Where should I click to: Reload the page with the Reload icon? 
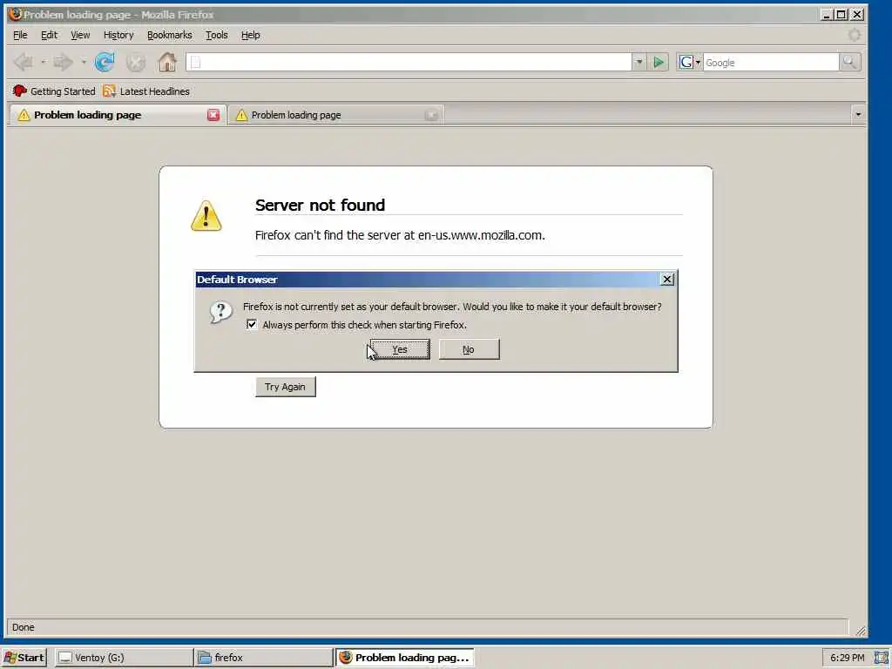(105, 62)
